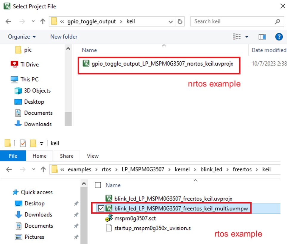Select blink_led freertos_keil.uvprojx file
Image resolution: width=287 pixels, height=244 pixels.
click(173, 198)
